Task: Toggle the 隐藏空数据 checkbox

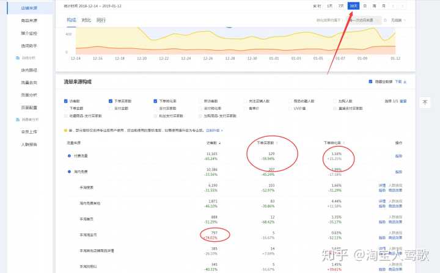Action: (x=370, y=81)
